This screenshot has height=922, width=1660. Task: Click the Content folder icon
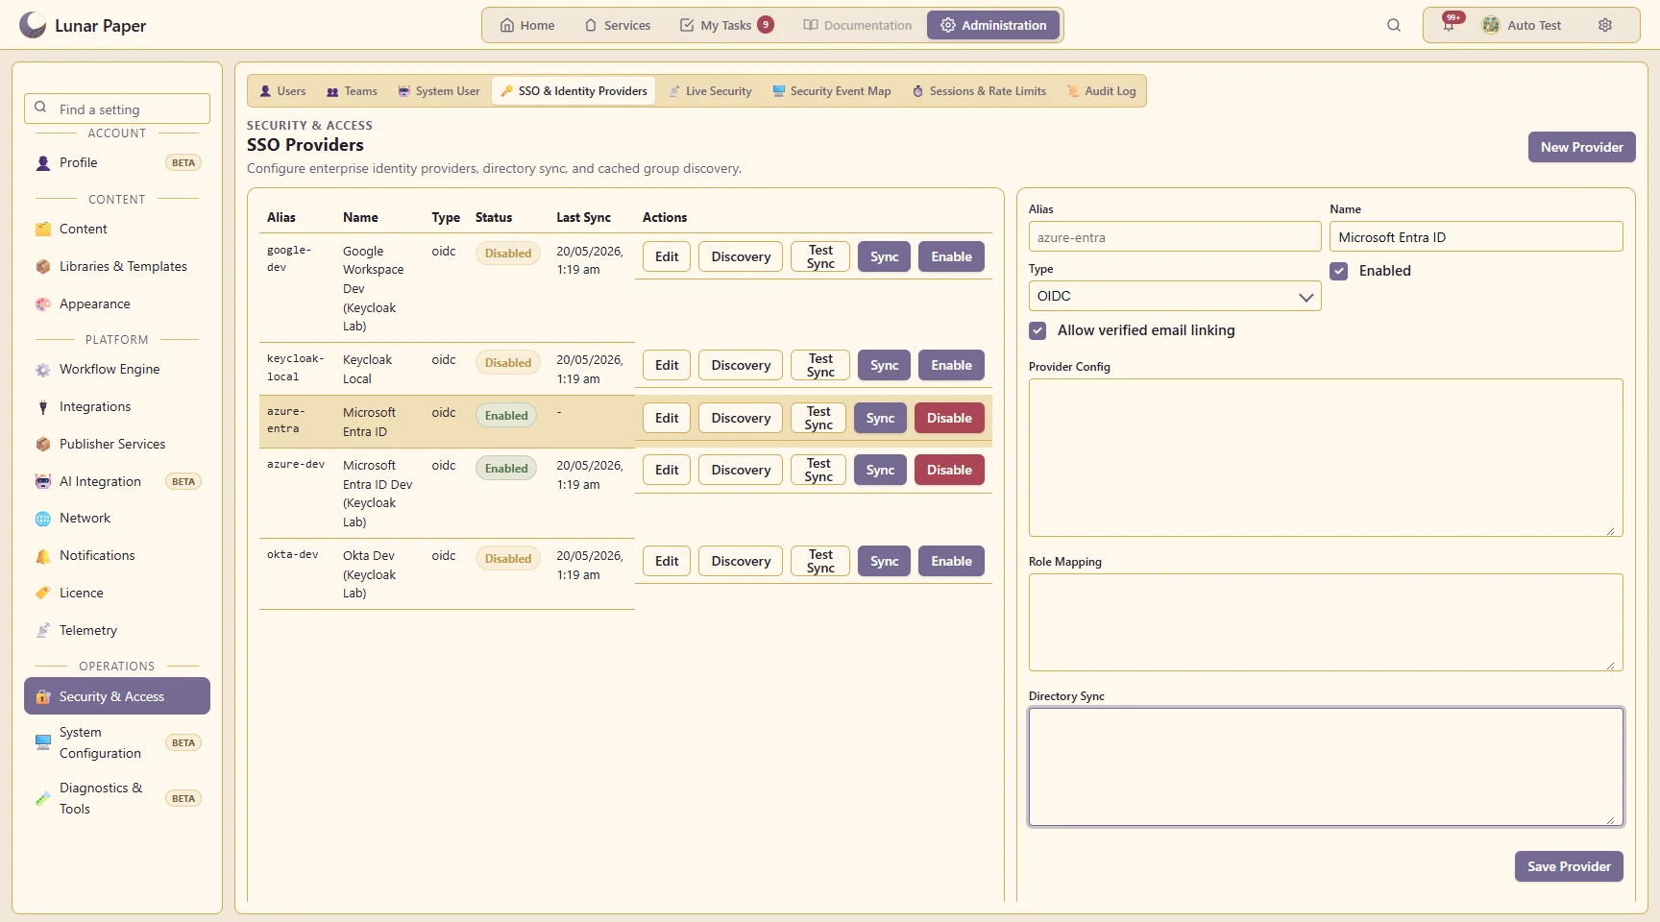point(43,230)
